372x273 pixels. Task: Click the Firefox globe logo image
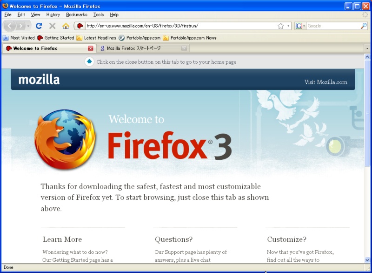click(65, 139)
